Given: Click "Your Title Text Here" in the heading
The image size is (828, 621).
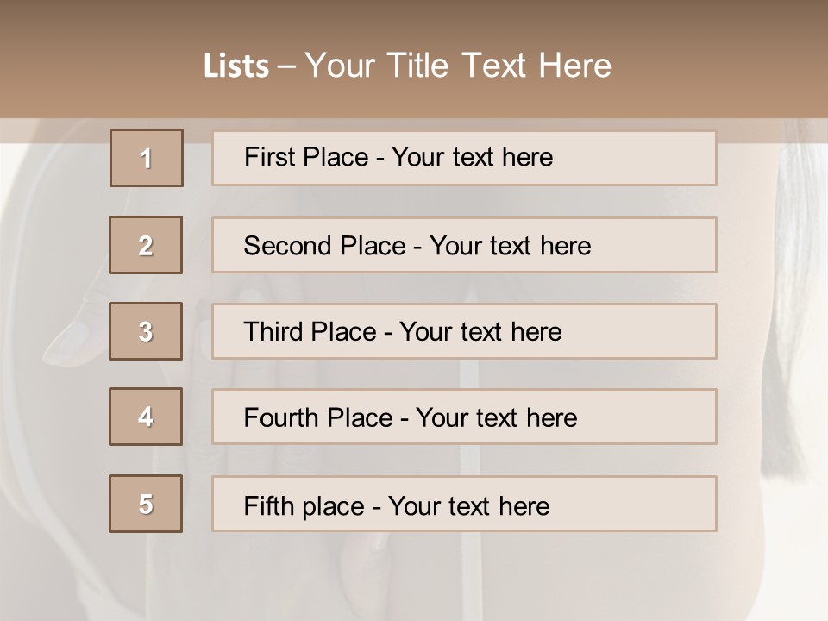Looking at the screenshot, I should [458, 66].
